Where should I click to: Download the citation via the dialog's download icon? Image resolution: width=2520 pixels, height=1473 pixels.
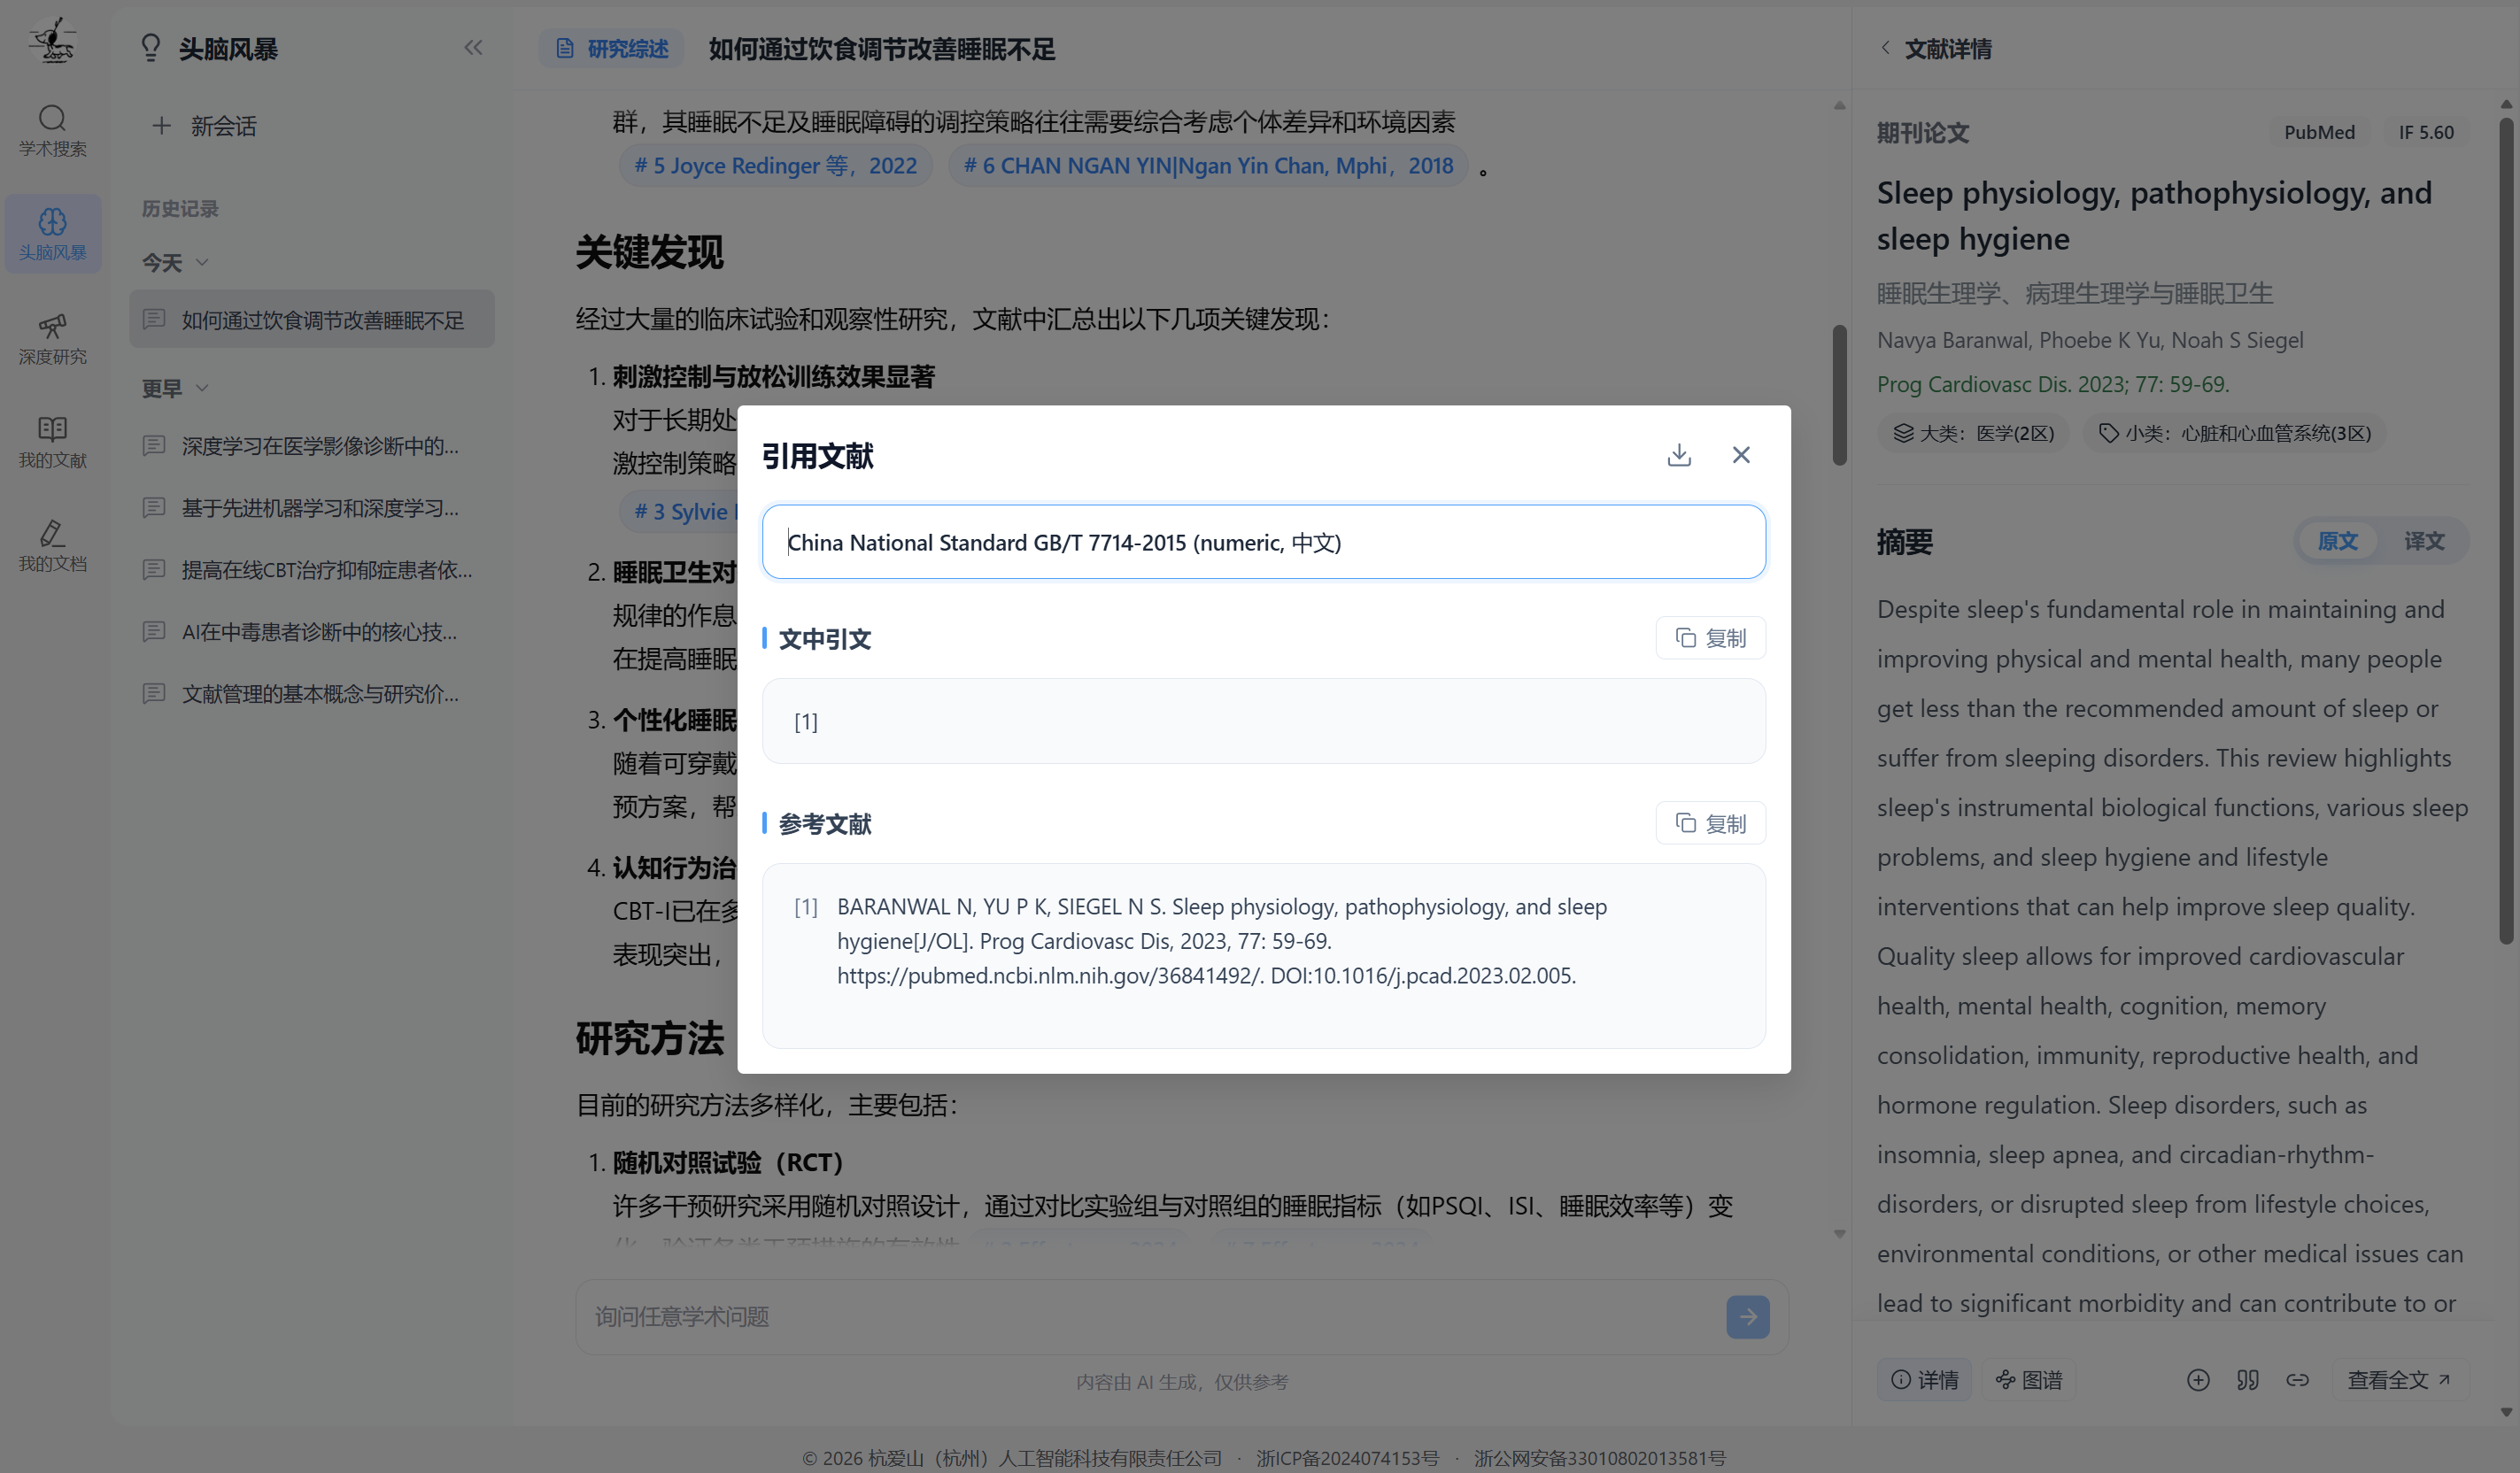point(1679,454)
